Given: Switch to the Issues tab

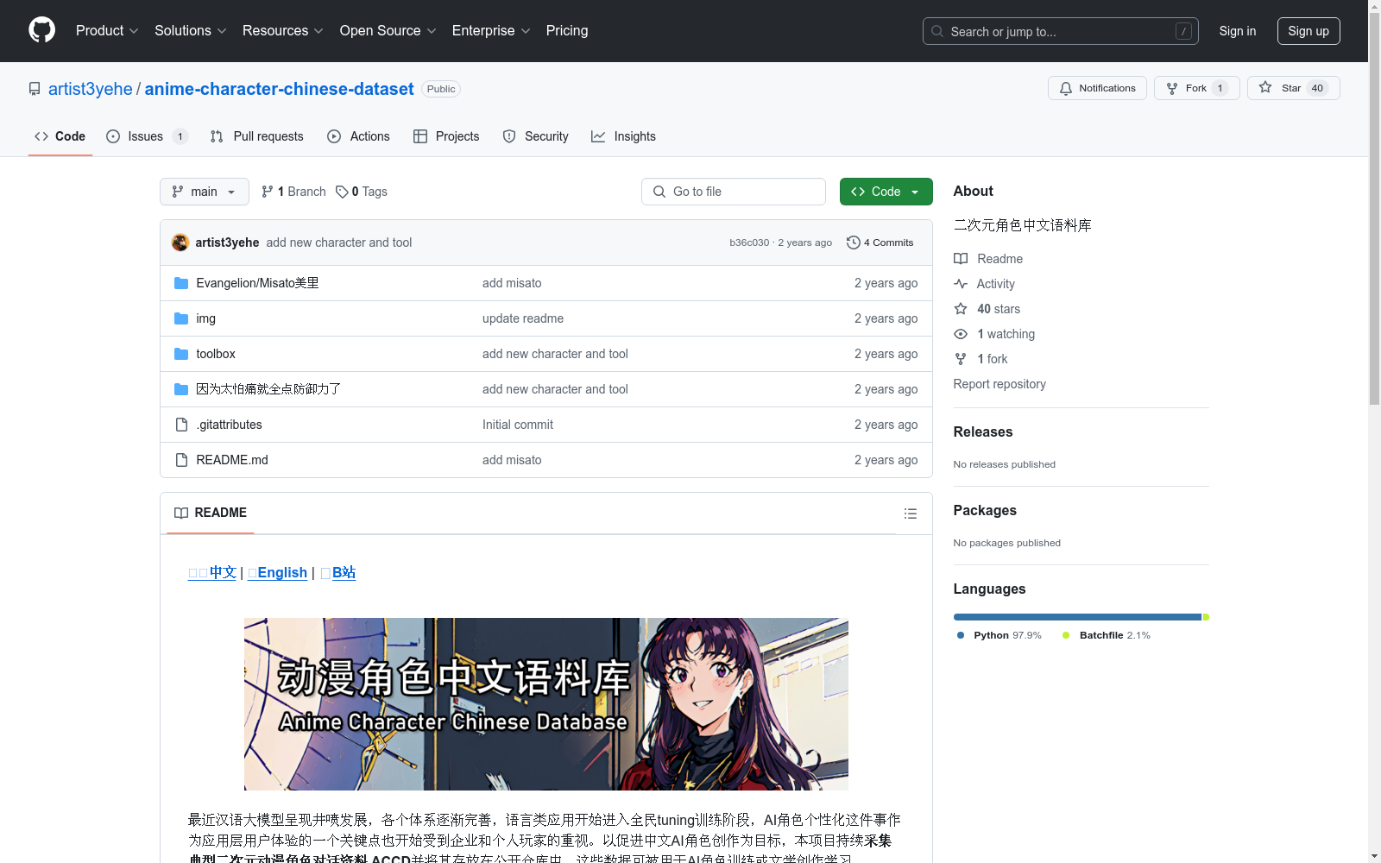Looking at the screenshot, I should pos(147,136).
